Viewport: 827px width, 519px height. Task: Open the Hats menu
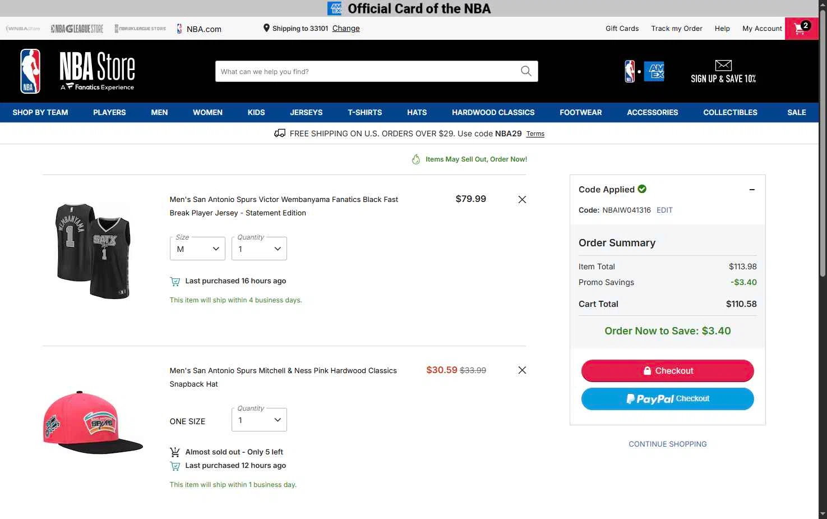click(417, 112)
